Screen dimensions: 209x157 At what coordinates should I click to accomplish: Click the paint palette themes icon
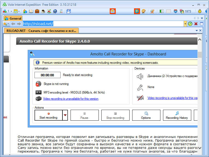tap(143, 11)
